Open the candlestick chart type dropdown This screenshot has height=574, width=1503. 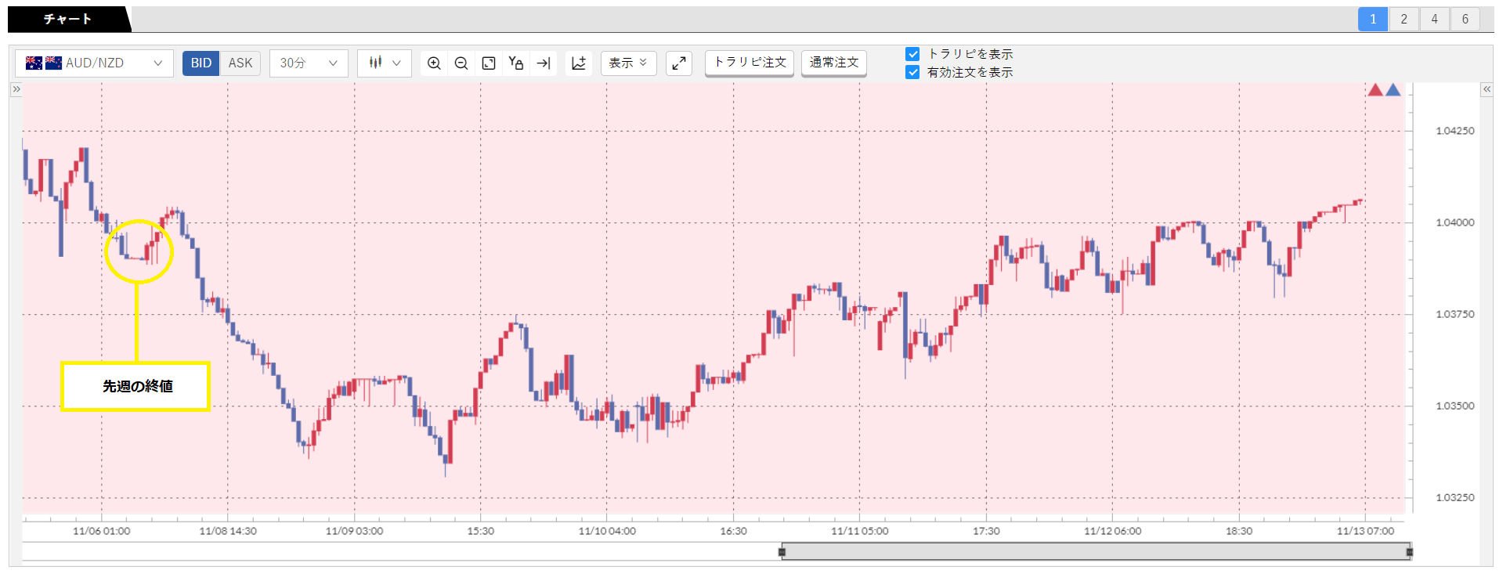(x=385, y=63)
